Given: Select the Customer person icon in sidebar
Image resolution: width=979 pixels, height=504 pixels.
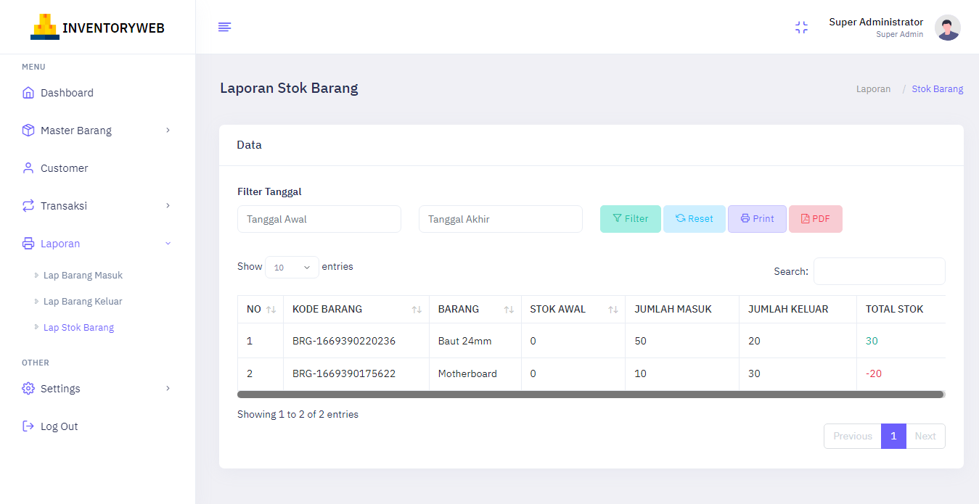Looking at the screenshot, I should [x=28, y=168].
